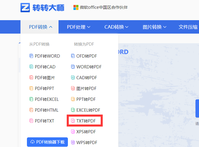Select the PDF转WORD menu entry

45,56
